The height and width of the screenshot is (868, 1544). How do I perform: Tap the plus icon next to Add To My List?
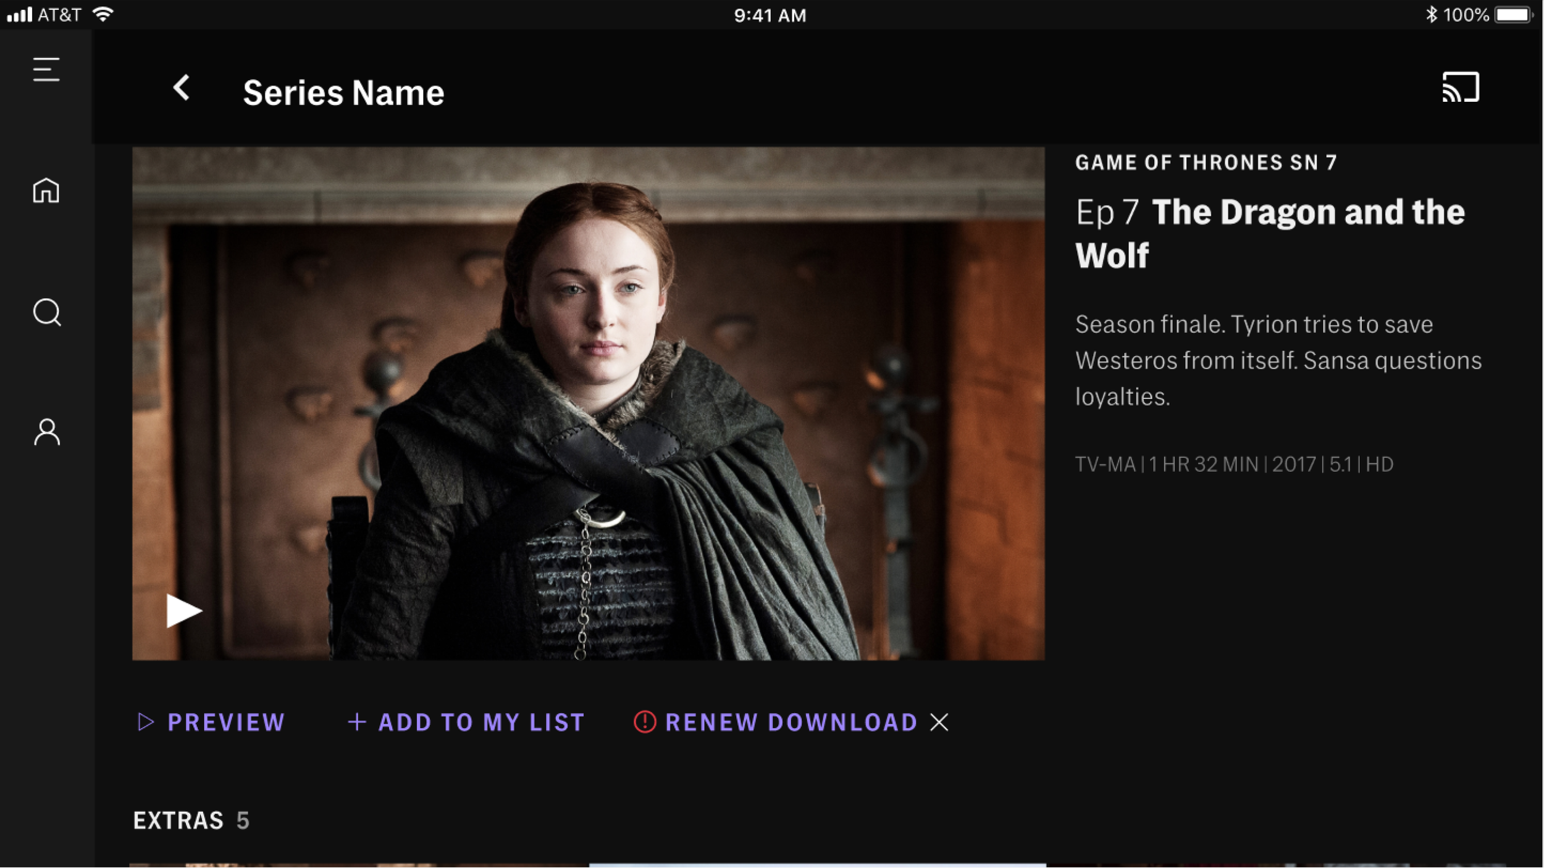click(x=356, y=722)
